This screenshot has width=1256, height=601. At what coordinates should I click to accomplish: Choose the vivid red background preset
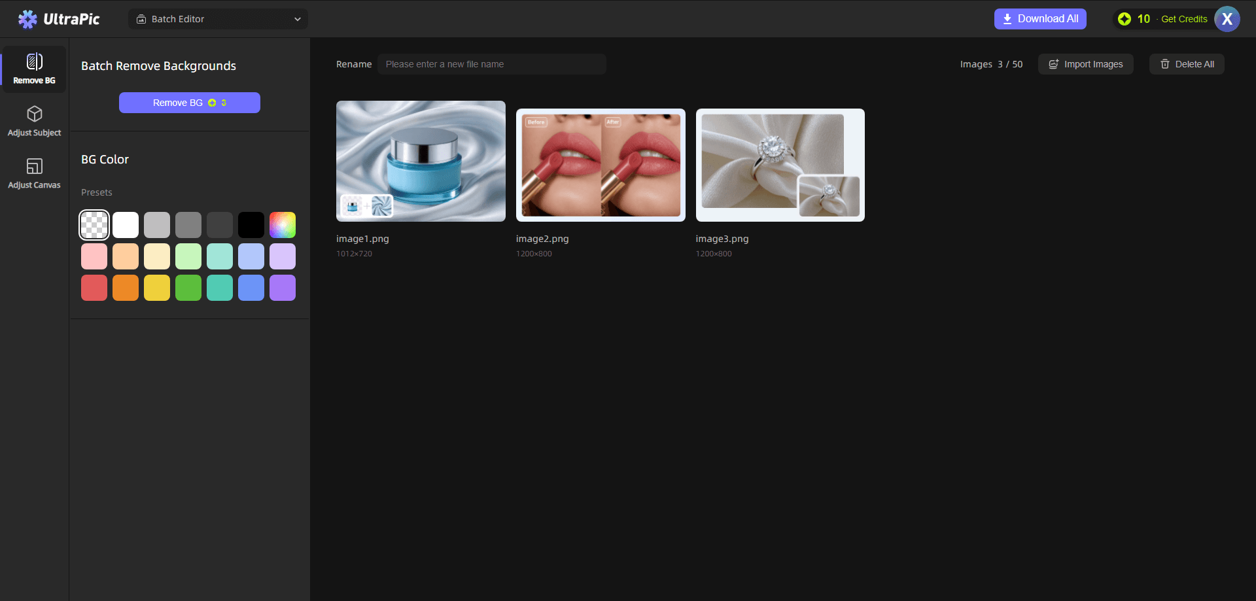click(x=94, y=288)
